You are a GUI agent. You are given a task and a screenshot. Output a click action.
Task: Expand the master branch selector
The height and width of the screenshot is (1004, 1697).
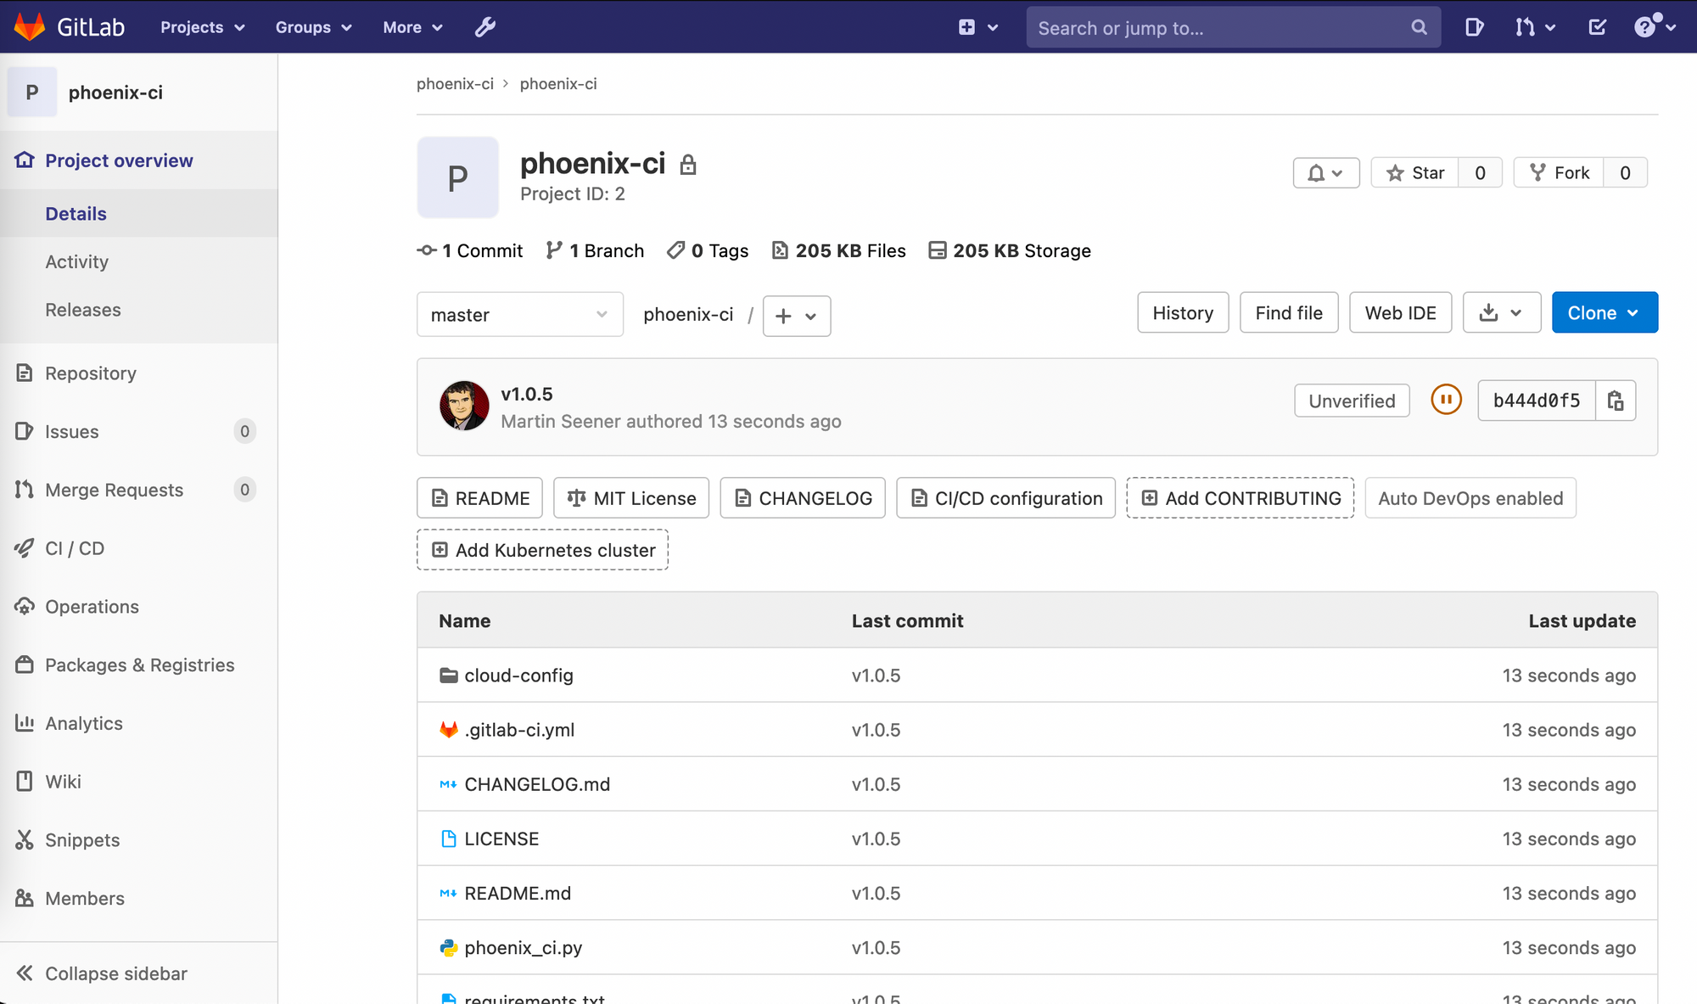coord(519,315)
